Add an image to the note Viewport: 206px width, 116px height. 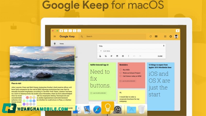117,56
